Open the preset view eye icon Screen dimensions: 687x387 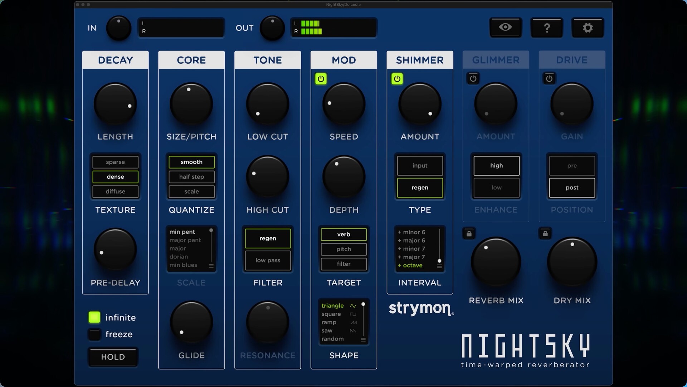click(x=505, y=28)
